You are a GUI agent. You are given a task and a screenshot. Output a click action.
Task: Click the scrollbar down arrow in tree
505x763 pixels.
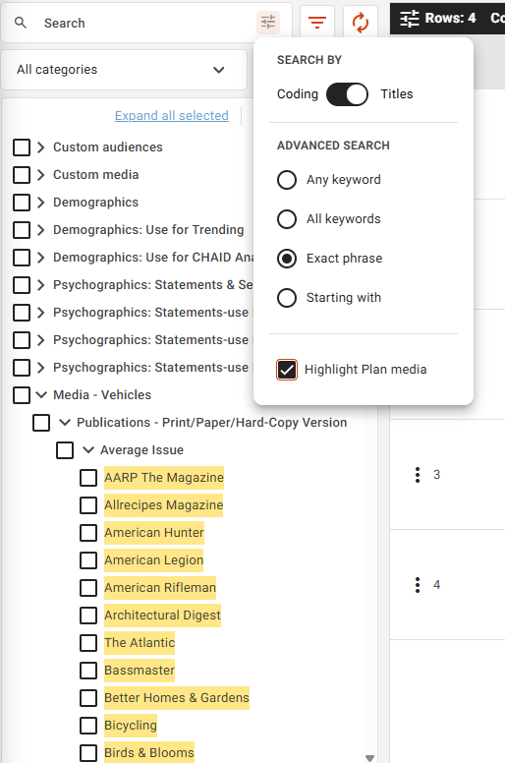tap(369, 758)
